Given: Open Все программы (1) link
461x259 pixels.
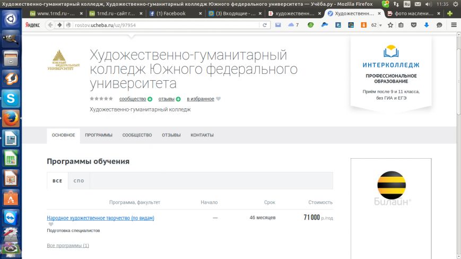Looking at the screenshot, I should (x=68, y=246).
